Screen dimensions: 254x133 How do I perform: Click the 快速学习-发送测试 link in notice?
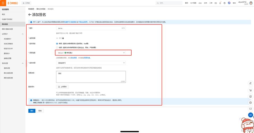(x=70, y=22)
